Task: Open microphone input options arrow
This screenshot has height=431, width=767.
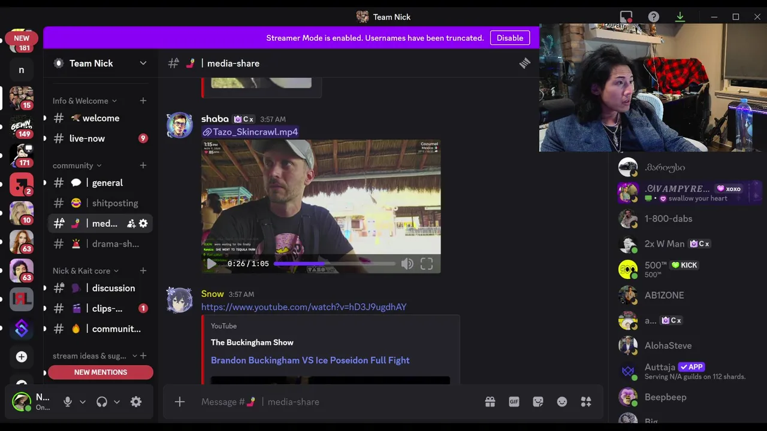Action: pyautogui.click(x=83, y=402)
